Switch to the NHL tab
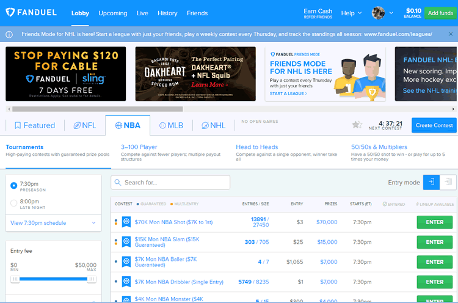The image size is (458, 303). pyautogui.click(x=214, y=125)
